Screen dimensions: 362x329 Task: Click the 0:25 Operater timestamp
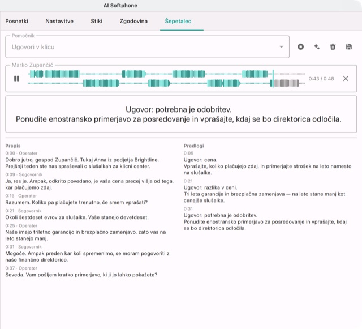pos(21,225)
